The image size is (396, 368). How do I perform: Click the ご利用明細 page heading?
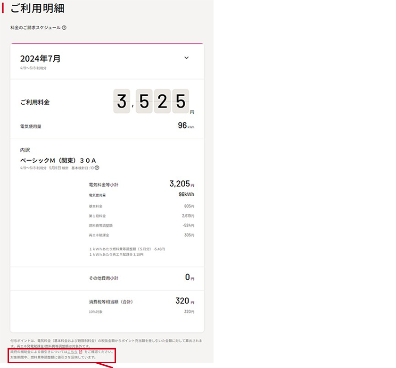tap(37, 8)
